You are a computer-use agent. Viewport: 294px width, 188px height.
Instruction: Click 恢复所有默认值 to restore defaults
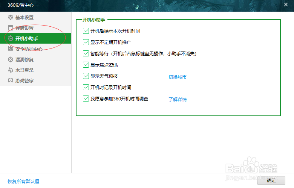[x=23, y=181]
